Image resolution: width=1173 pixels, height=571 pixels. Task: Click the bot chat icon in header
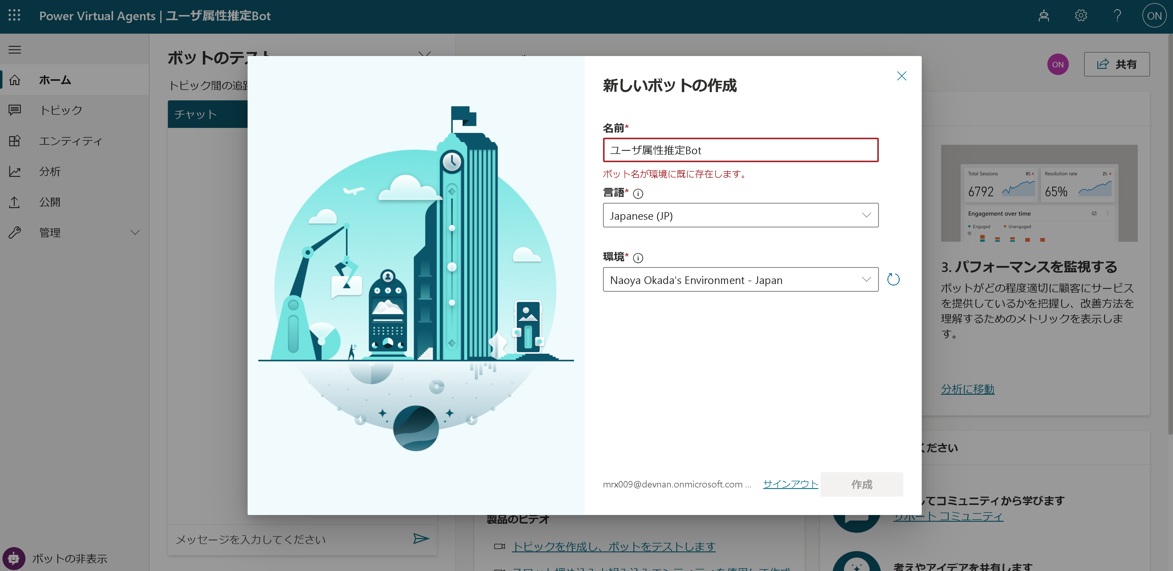(1044, 16)
